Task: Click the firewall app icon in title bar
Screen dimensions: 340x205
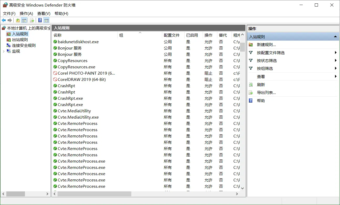Action: tap(5, 5)
